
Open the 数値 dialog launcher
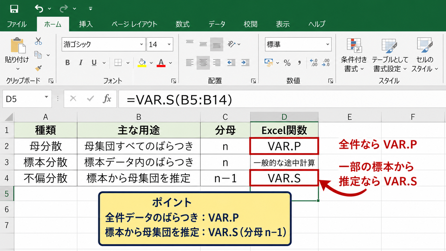coord(330,81)
